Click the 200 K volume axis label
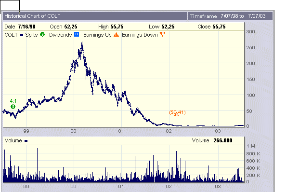The height and width of the screenshot is (192, 286). pos(253,176)
